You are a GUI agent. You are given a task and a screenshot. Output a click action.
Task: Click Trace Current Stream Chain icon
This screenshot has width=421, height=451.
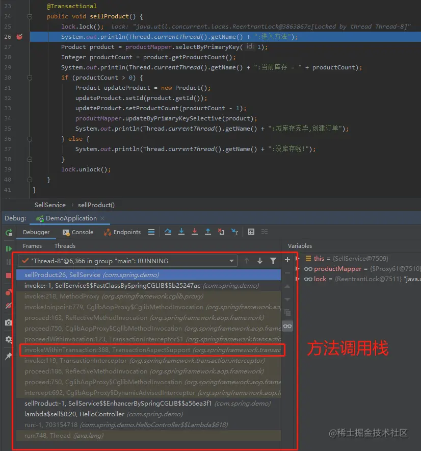[x=265, y=232]
